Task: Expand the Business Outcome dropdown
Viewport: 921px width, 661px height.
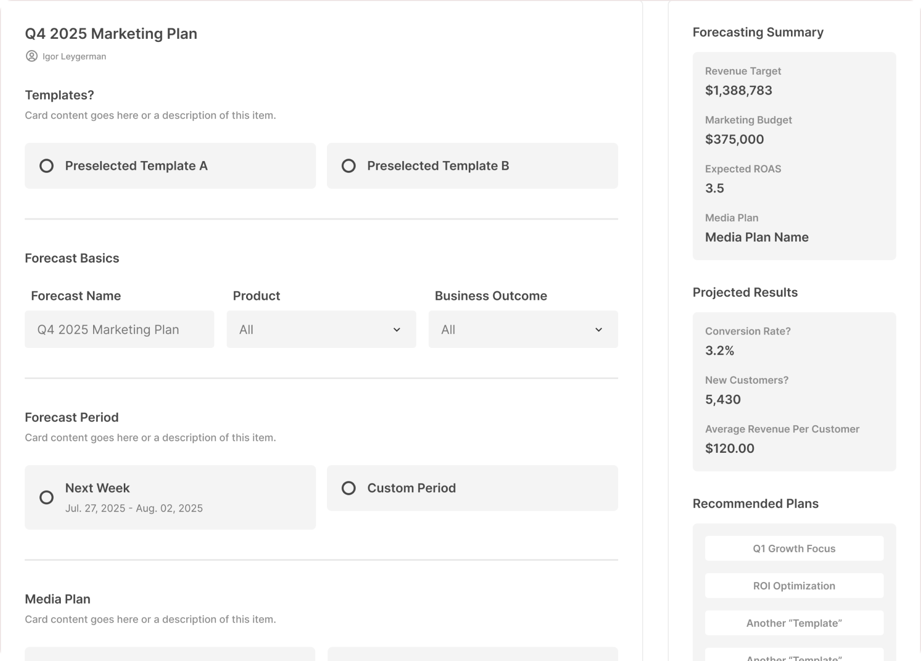Action: click(x=523, y=329)
